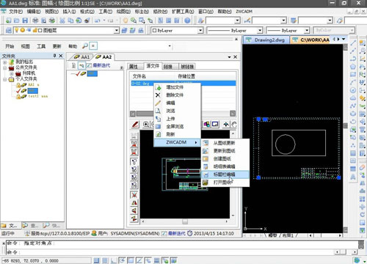Click the Text A tool in the right toolbar
367x264 pixels.
(353, 177)
